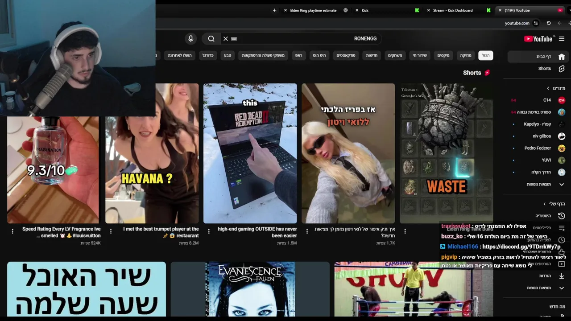Select the משחקים filter chip
Image resolution: width=571 pixels, height=321 pixels.
pyautogui.click(x=395, y=55)
